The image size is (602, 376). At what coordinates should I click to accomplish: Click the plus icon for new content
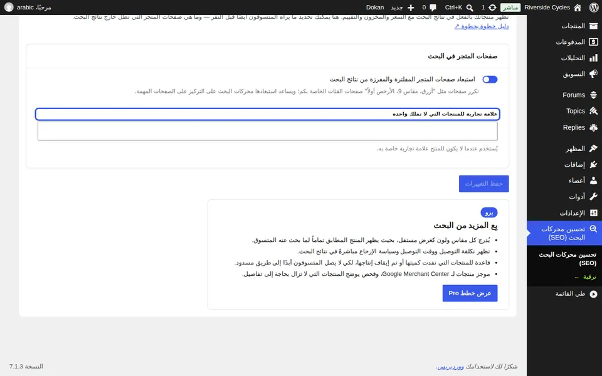(411, 8)
